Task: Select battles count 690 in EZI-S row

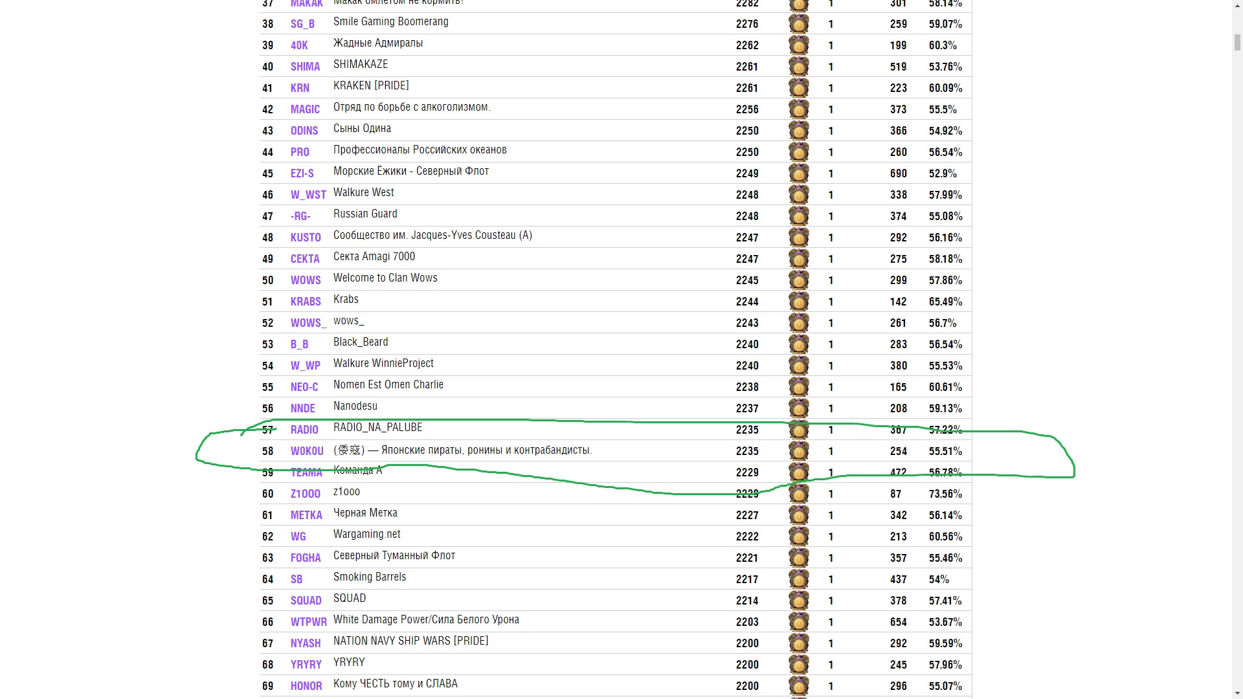Action: 899,173
